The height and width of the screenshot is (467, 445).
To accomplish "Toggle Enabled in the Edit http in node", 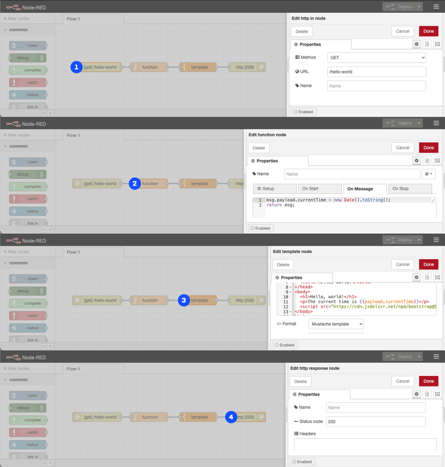I will [x=303, y=112].
